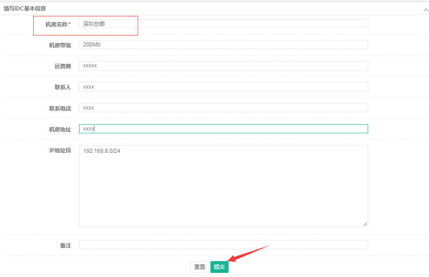This screenshot has width=429, height=277.
Task: Click the 提交 submit button
Action: point(219,267)
